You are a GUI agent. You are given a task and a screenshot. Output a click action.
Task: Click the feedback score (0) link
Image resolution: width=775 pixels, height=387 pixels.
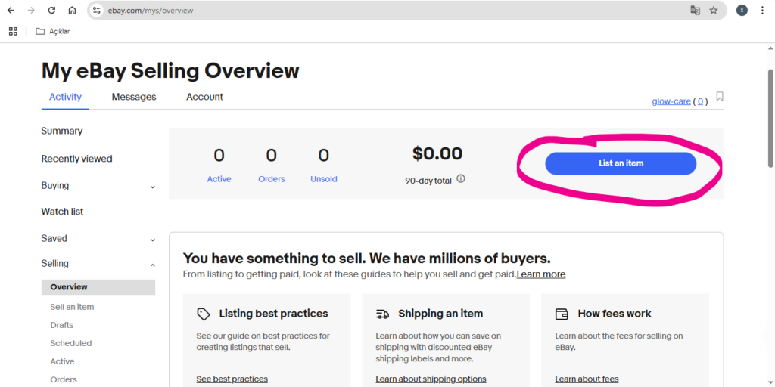coord(700,101)
